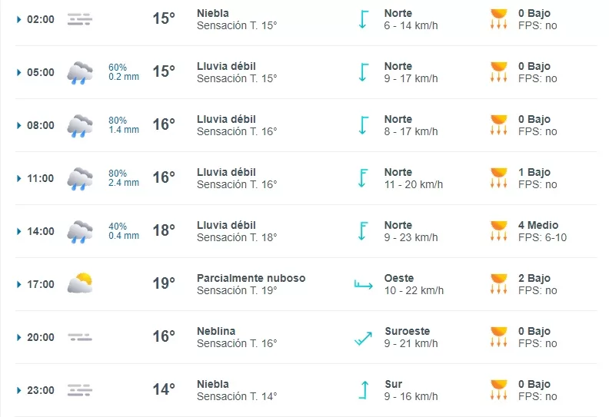Expand the 02:00 forecast row arrow
The height and width of the screenshot is (417, 609).
pyautogui.click(x=19, y=19)
